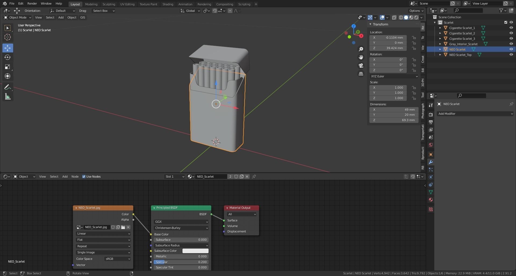Open the GIS menu in viewport header
The width and height of the screenshot is (516, 276).
tap(83, 17)
